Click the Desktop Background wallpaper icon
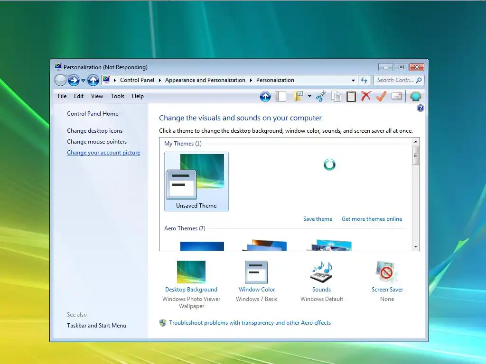This screenshot has height=364, width=486. coord(191,272)
